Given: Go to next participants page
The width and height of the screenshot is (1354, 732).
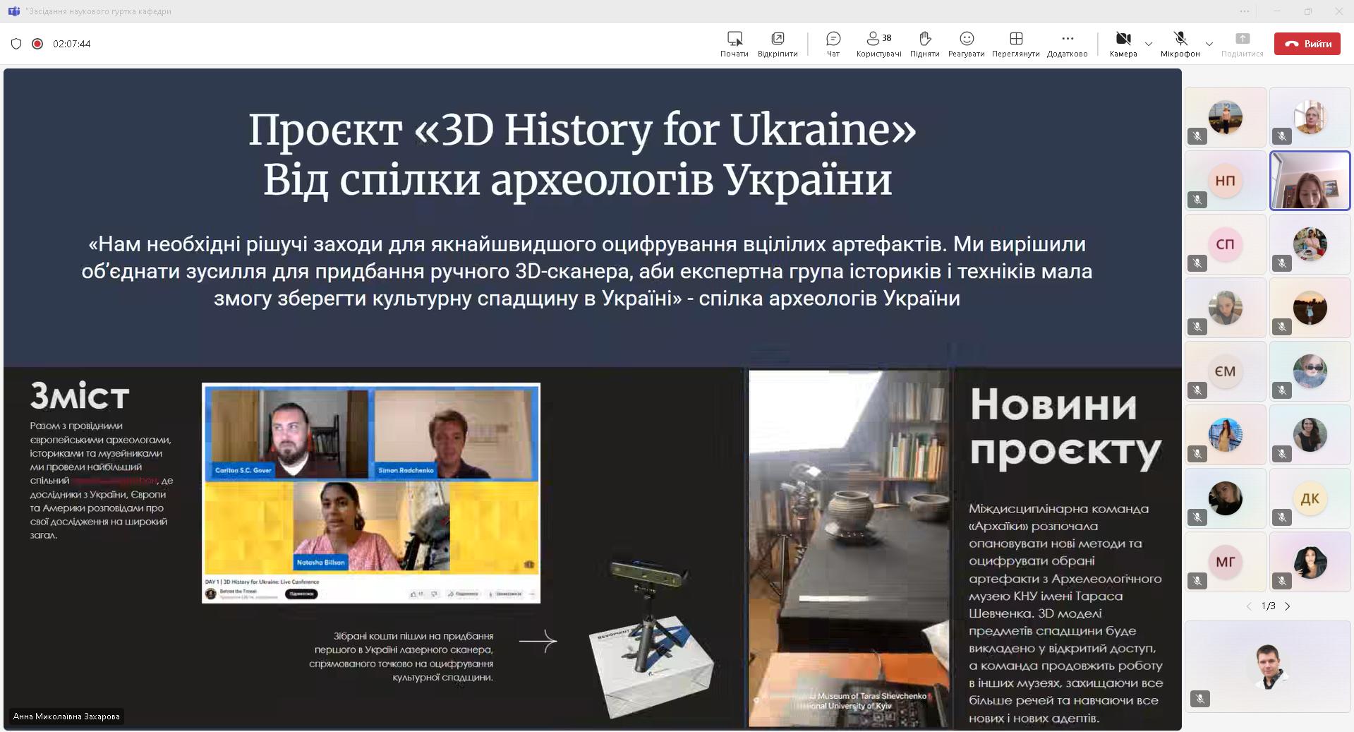Looking at the screenshot, I should (x=1288, y=606).
